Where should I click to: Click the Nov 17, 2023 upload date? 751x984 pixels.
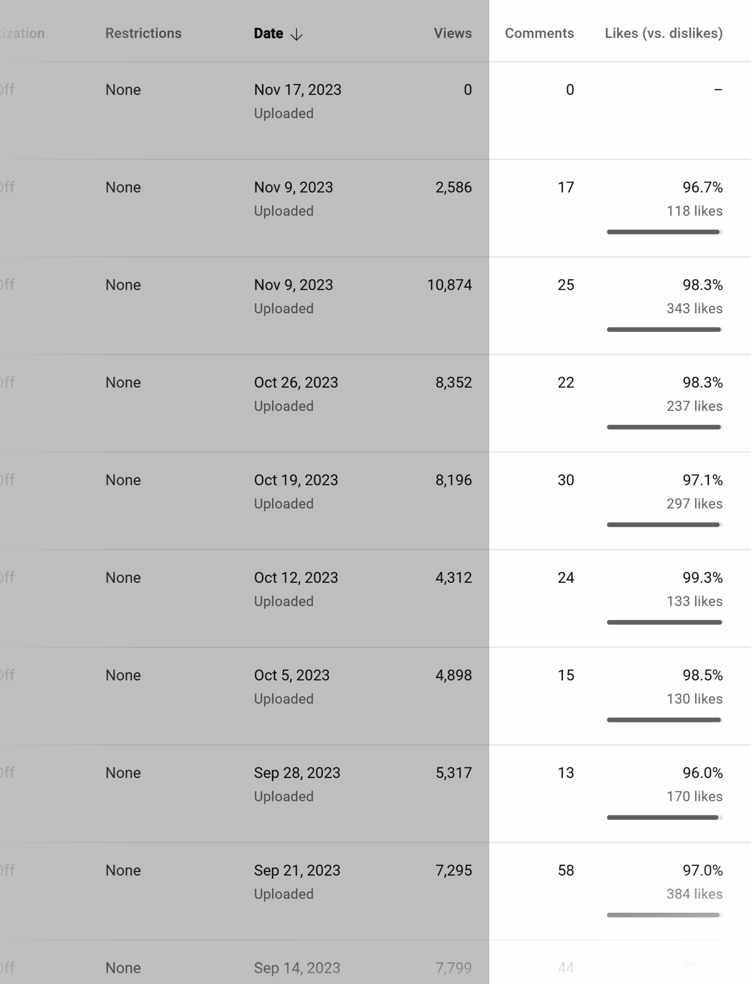[297, 90]
